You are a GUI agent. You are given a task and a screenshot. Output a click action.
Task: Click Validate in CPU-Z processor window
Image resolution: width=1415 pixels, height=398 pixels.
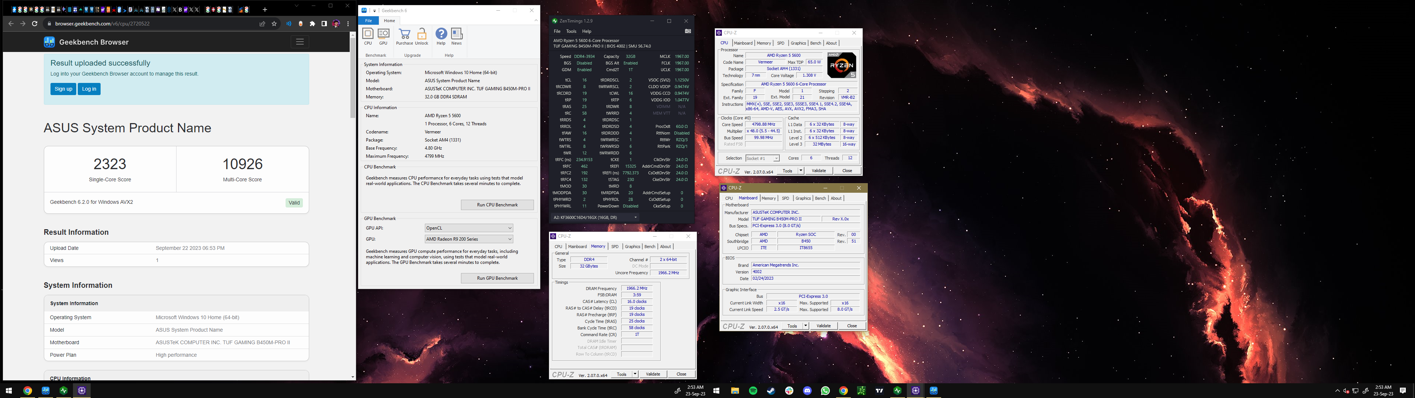(819, 171)
